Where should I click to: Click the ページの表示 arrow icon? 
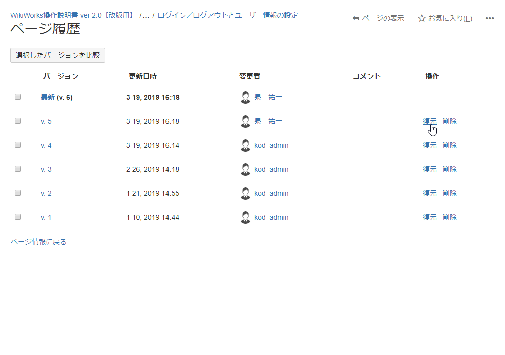coord(356,18)
